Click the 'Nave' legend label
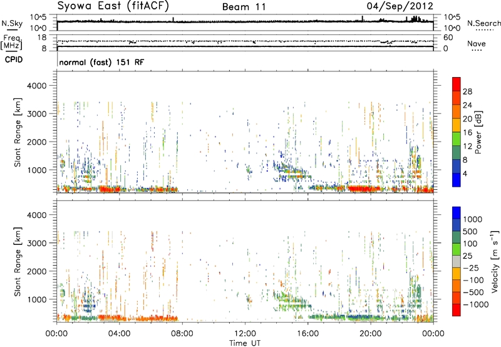The image size is (501, 347). 477,43
